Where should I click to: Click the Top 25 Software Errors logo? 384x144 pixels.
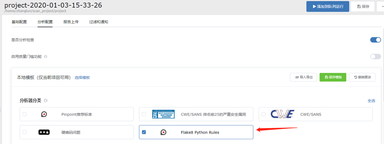pyautogui.click(x=163, y=114)
